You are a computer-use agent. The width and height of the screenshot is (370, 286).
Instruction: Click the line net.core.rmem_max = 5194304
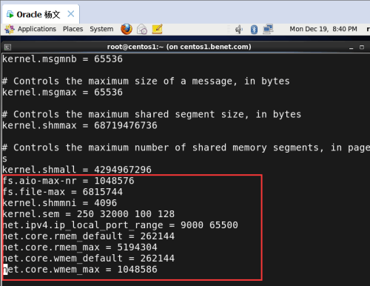pos(80,247)
